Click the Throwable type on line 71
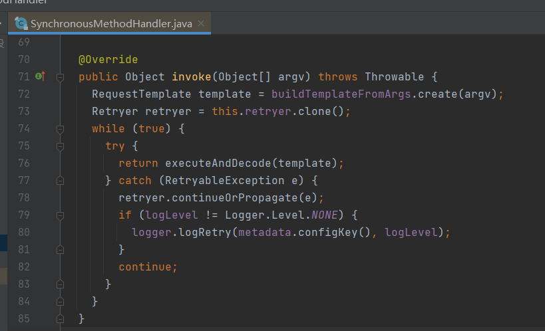This screenshot has width=545, height=331. coord(395,76)
